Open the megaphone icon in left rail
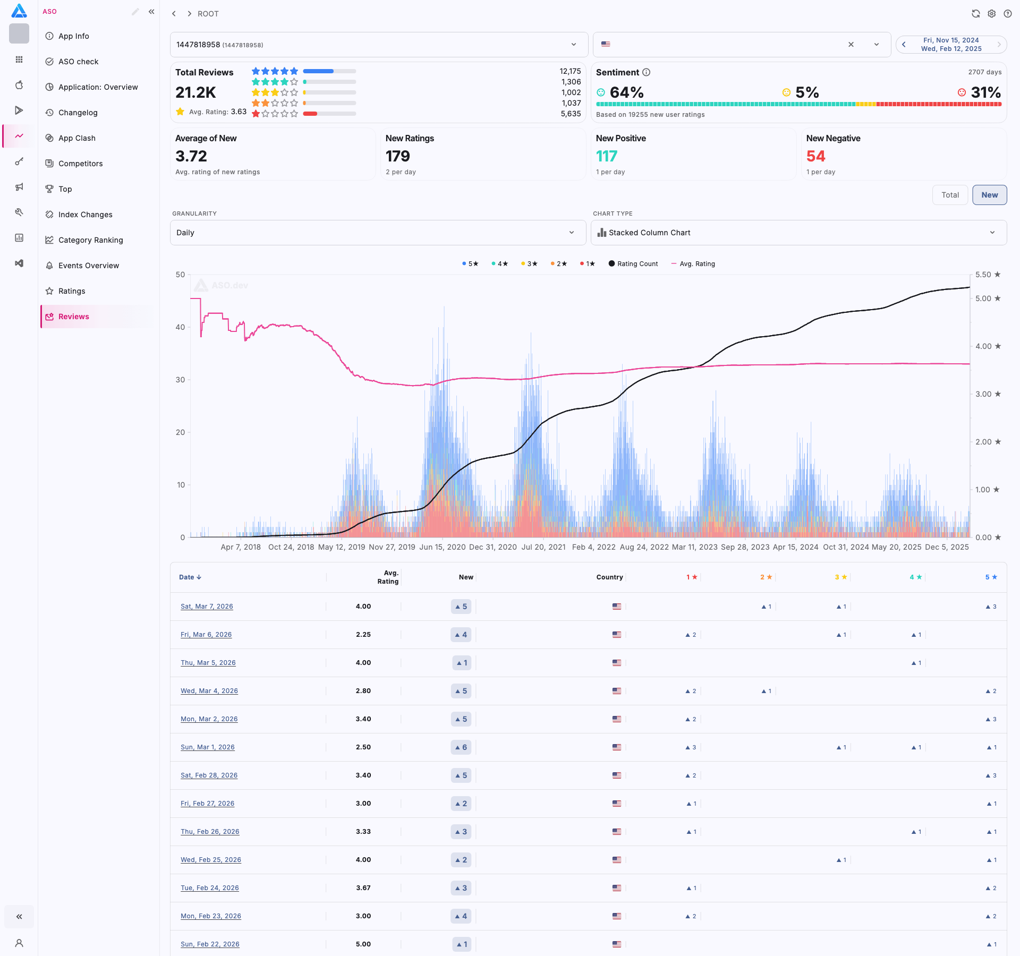 click(x=19, y=187)
